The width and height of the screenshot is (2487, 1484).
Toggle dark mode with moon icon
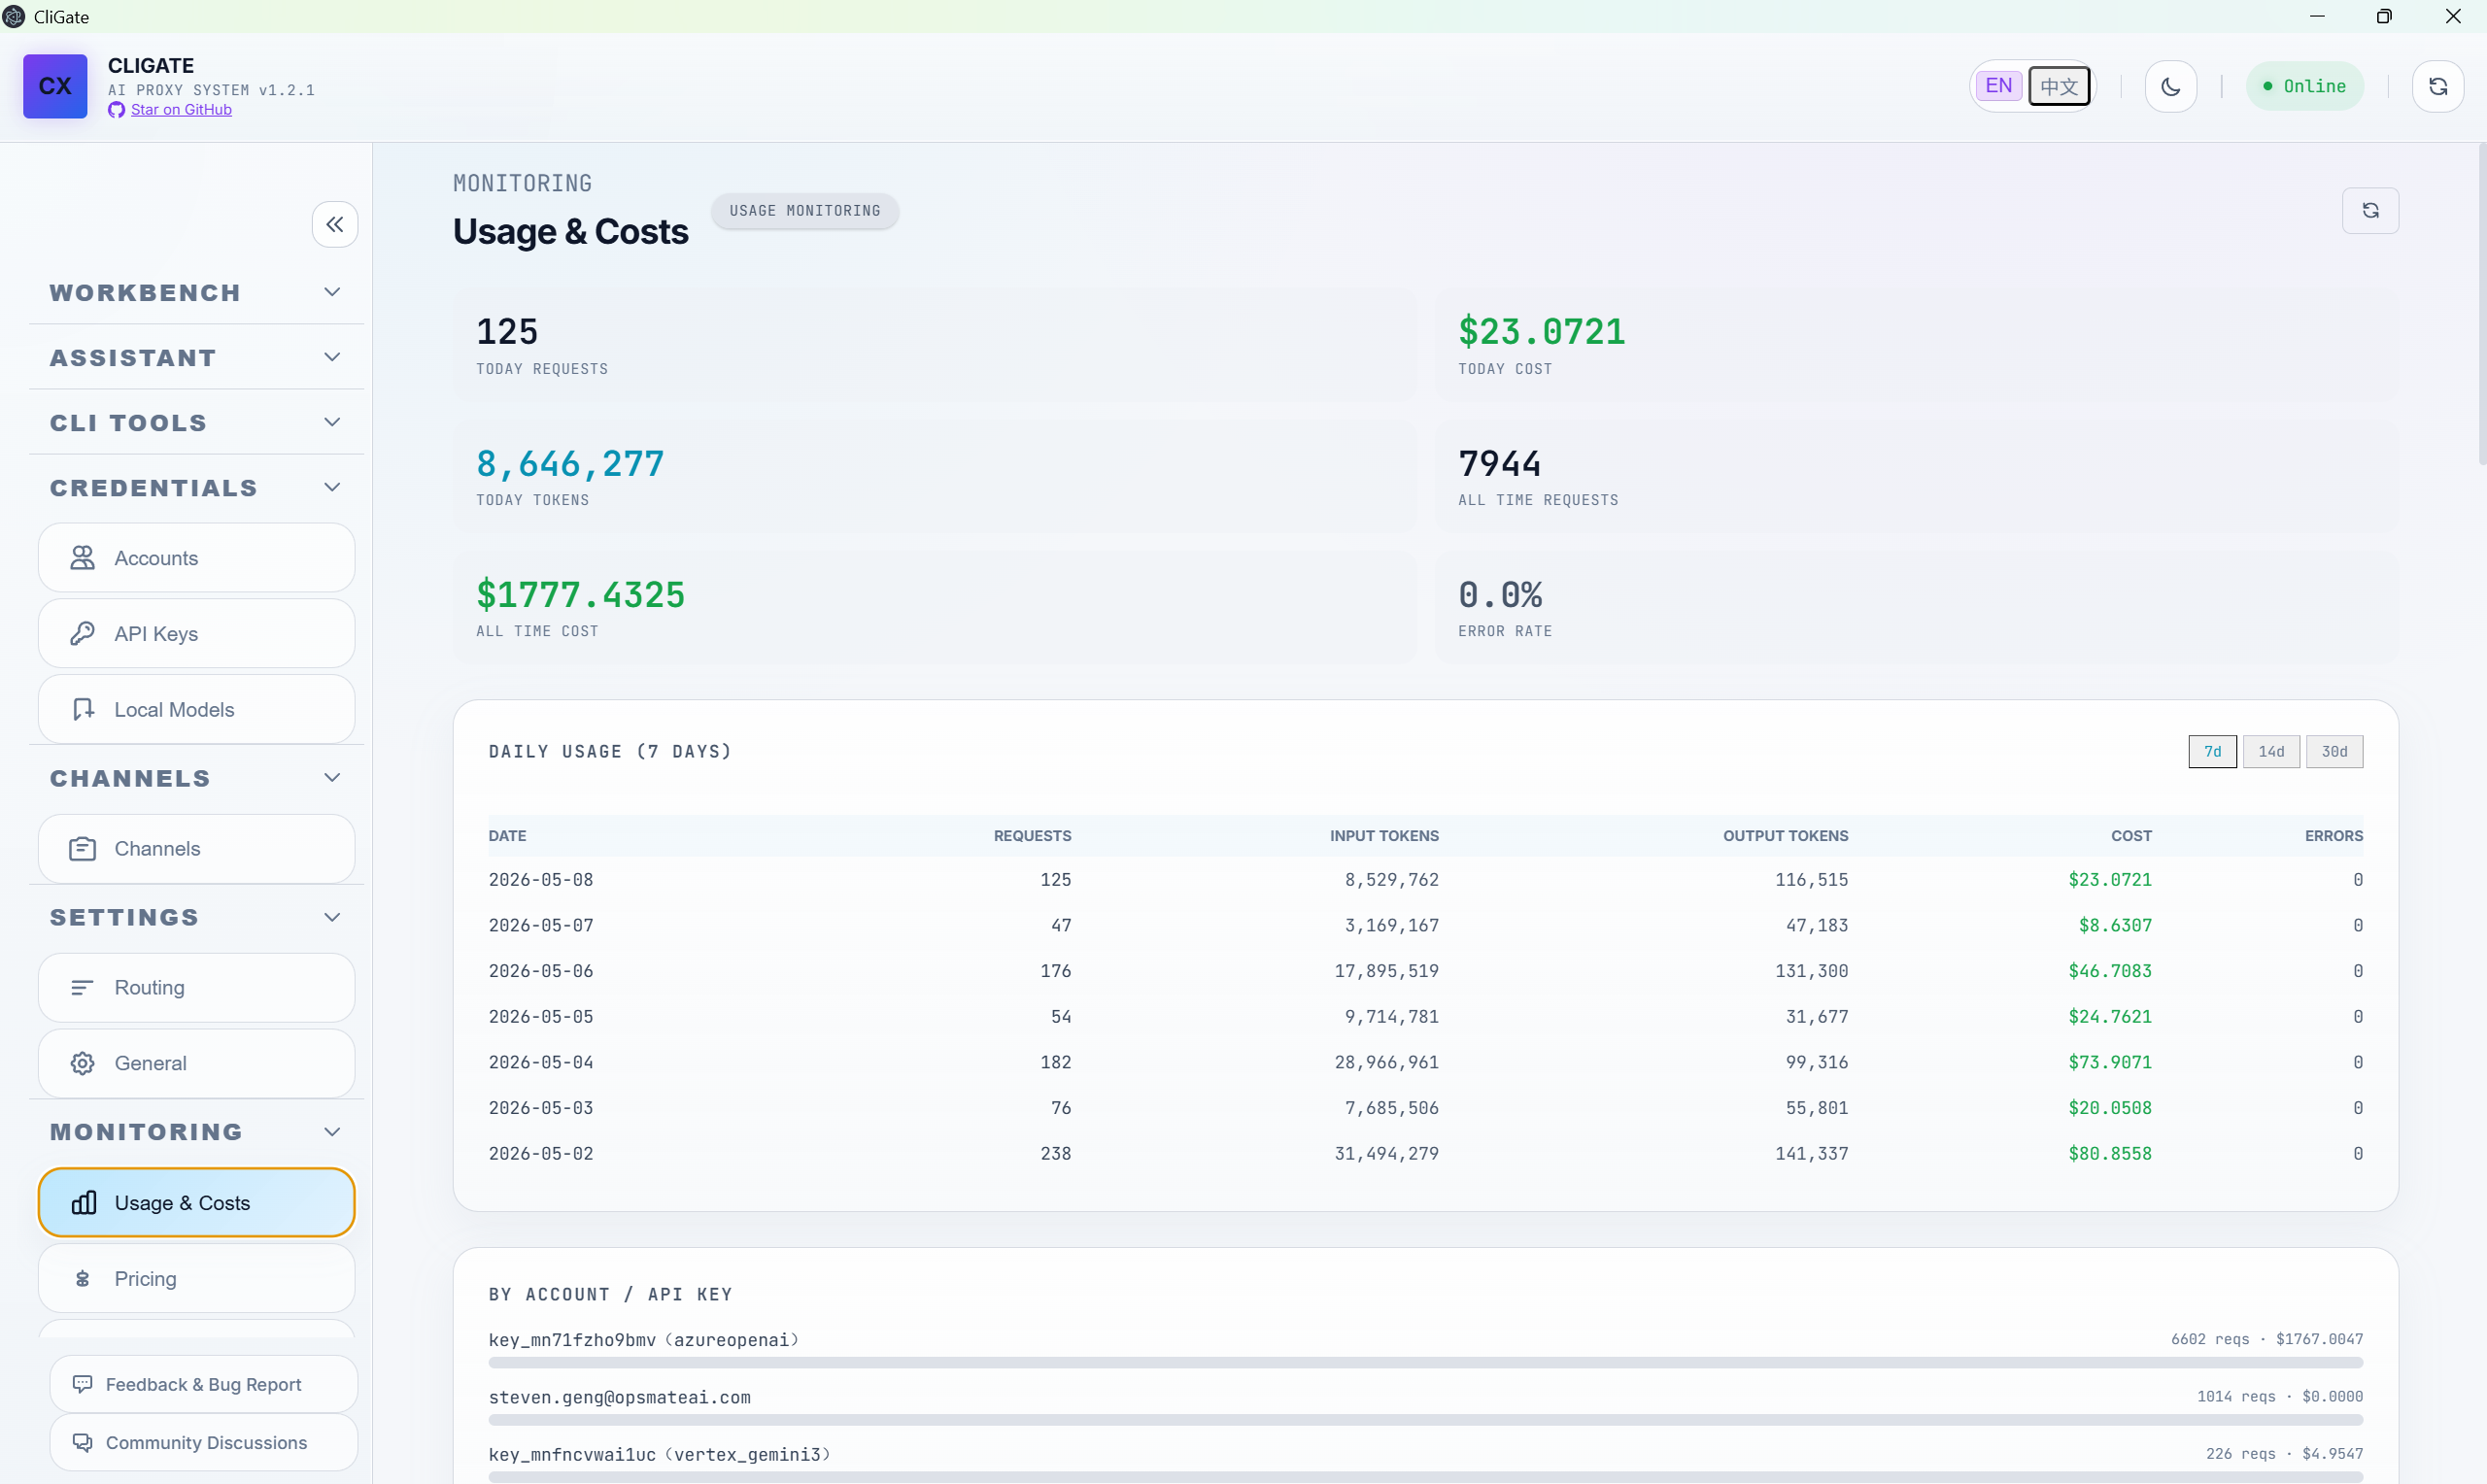[x=2170, y=86]
